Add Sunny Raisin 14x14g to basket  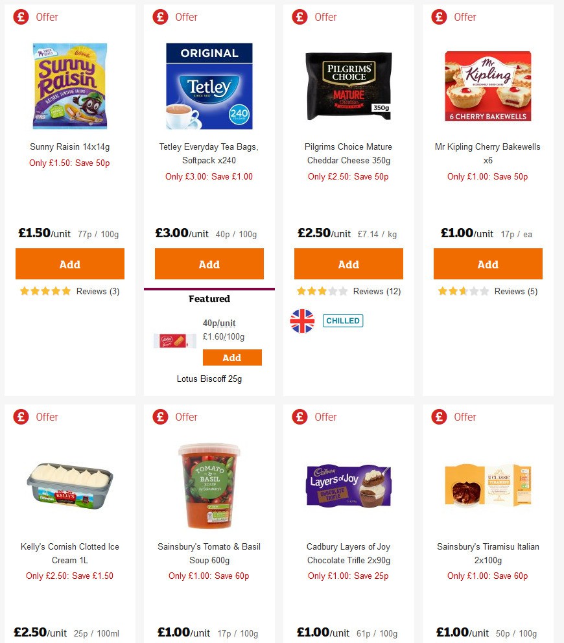click(x=69, y=264)
